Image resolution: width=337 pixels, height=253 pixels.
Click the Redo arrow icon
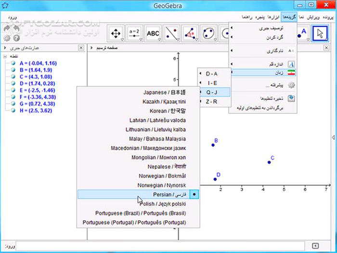click(x=7, y=28)
